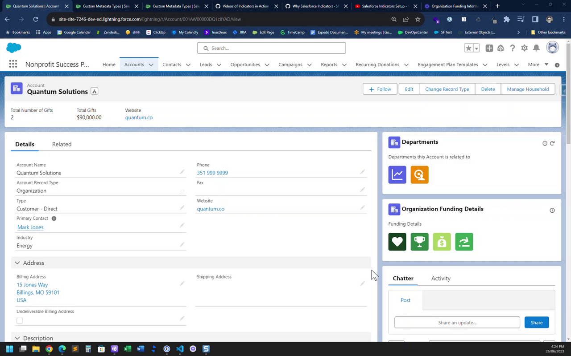Tick the Undeliverable Billing Address checkbox
Image resolution: width=571 pixels, height=356 pixels.
[x=20, y=320]
